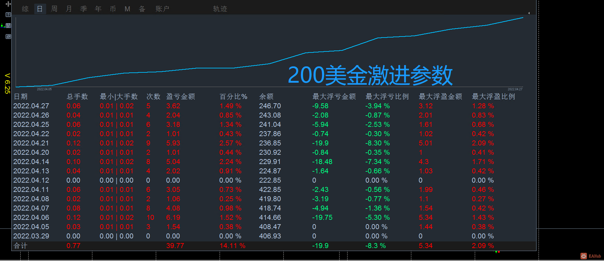The height and width of the screenshot is (261, 604).
Task: Click the V 6.25 version label
Action: pos(7,83)
